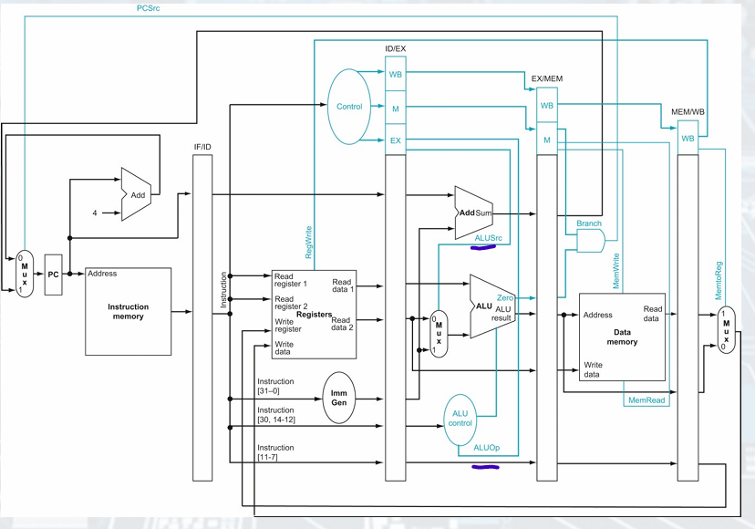Select the ALU result output label
755x529 pixels.
pos(502,314)
